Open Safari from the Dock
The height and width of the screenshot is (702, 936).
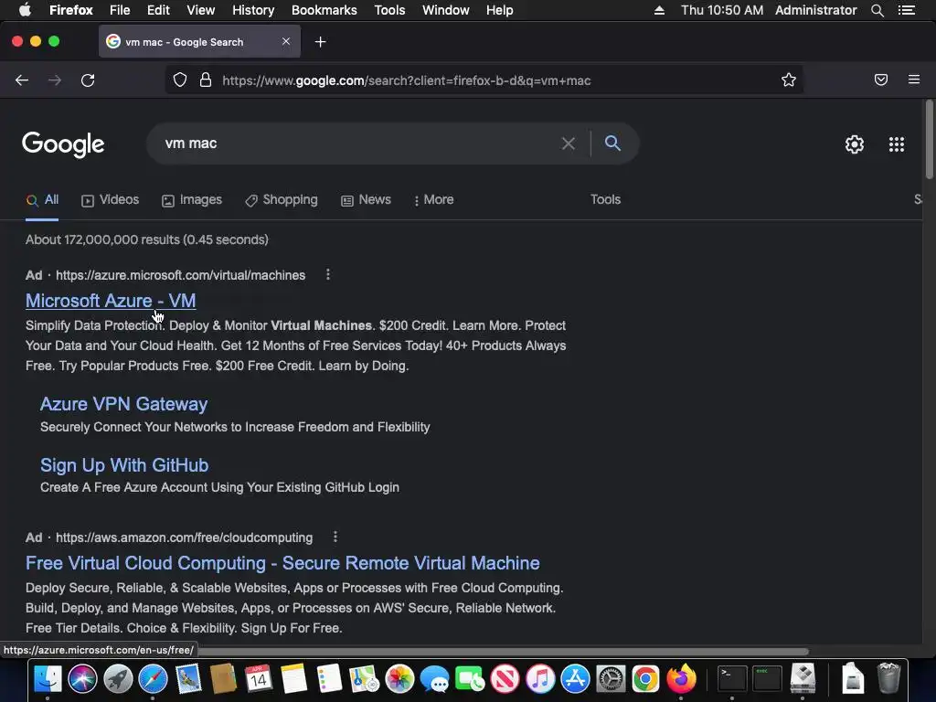tap(153, 679)
